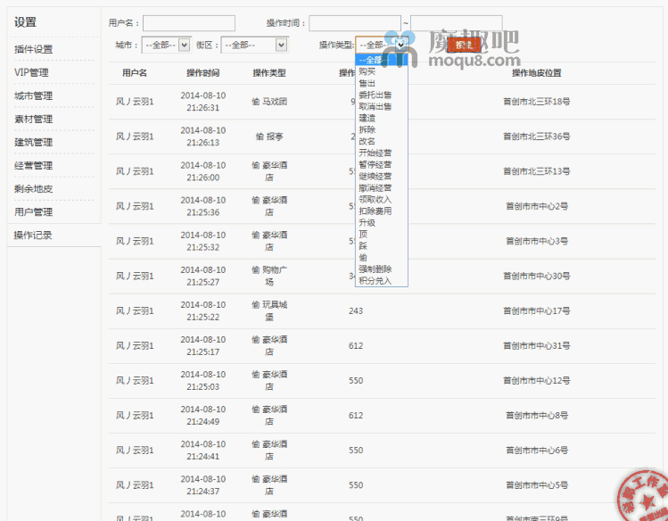668x521 pixels.
Task: Click the 偷 购物广场 operation cell
Action: click(x=269, y=276)
